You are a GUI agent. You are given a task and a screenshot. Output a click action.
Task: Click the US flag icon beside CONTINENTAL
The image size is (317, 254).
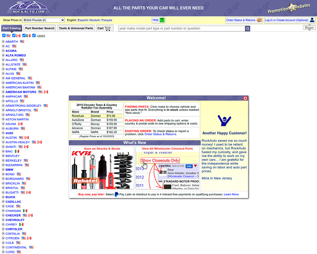coord(31,247)
